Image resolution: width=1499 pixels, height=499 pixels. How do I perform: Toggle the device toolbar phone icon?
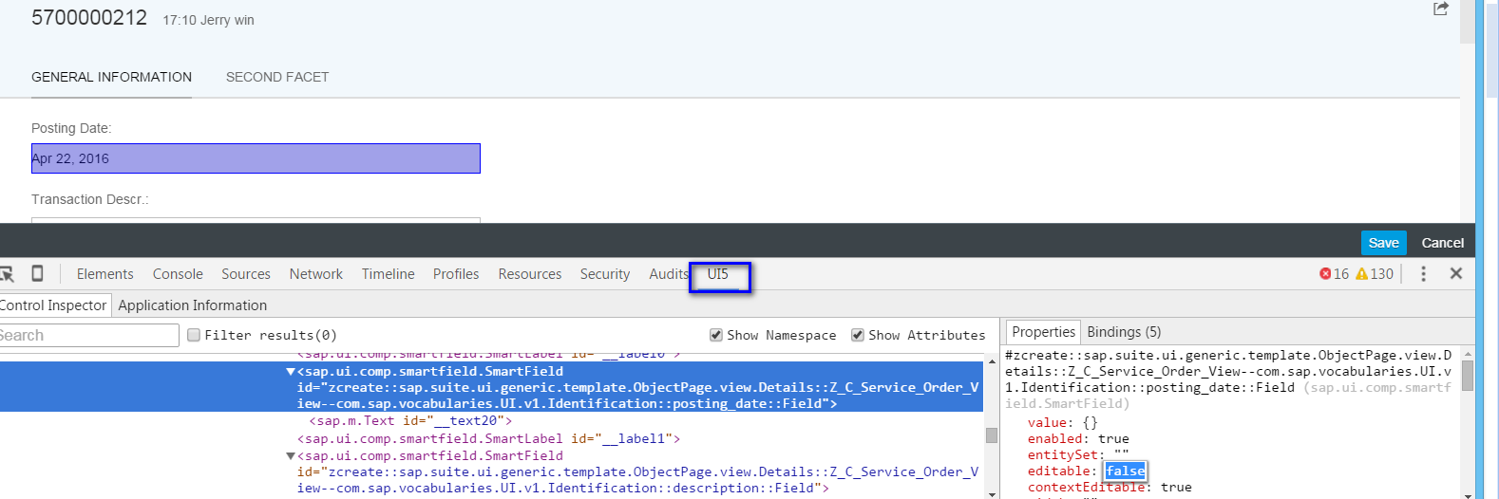coord(37,273)
